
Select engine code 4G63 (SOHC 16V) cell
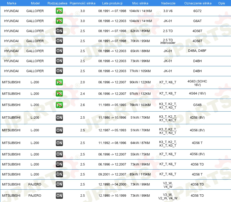click(197, 83)
